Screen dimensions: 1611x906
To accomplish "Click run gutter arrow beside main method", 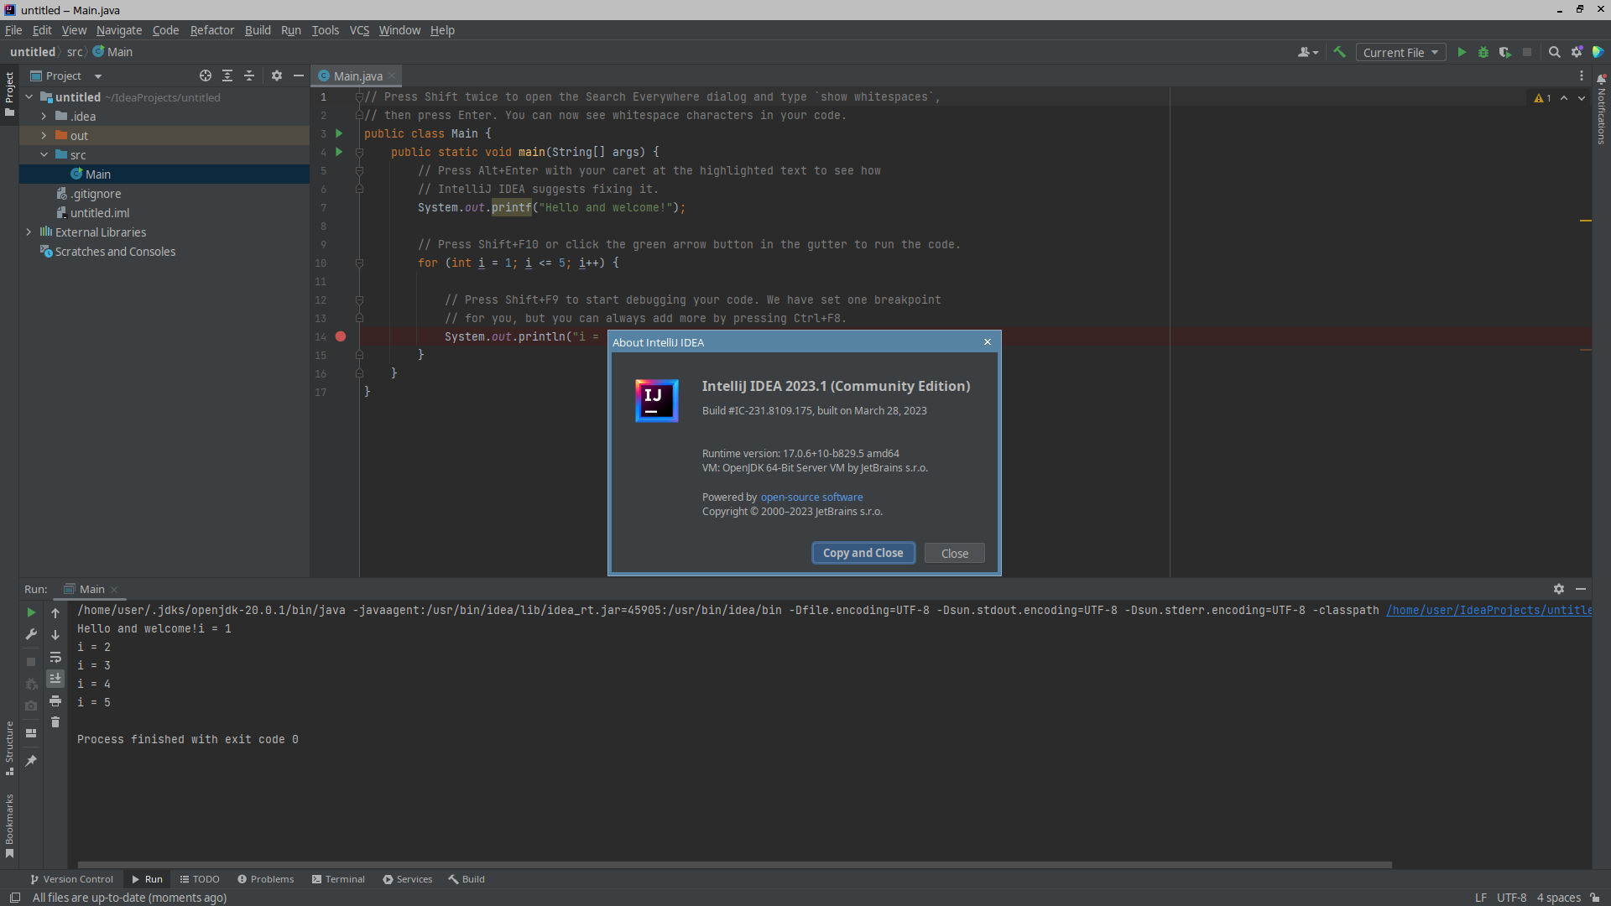I will (339, 152).
